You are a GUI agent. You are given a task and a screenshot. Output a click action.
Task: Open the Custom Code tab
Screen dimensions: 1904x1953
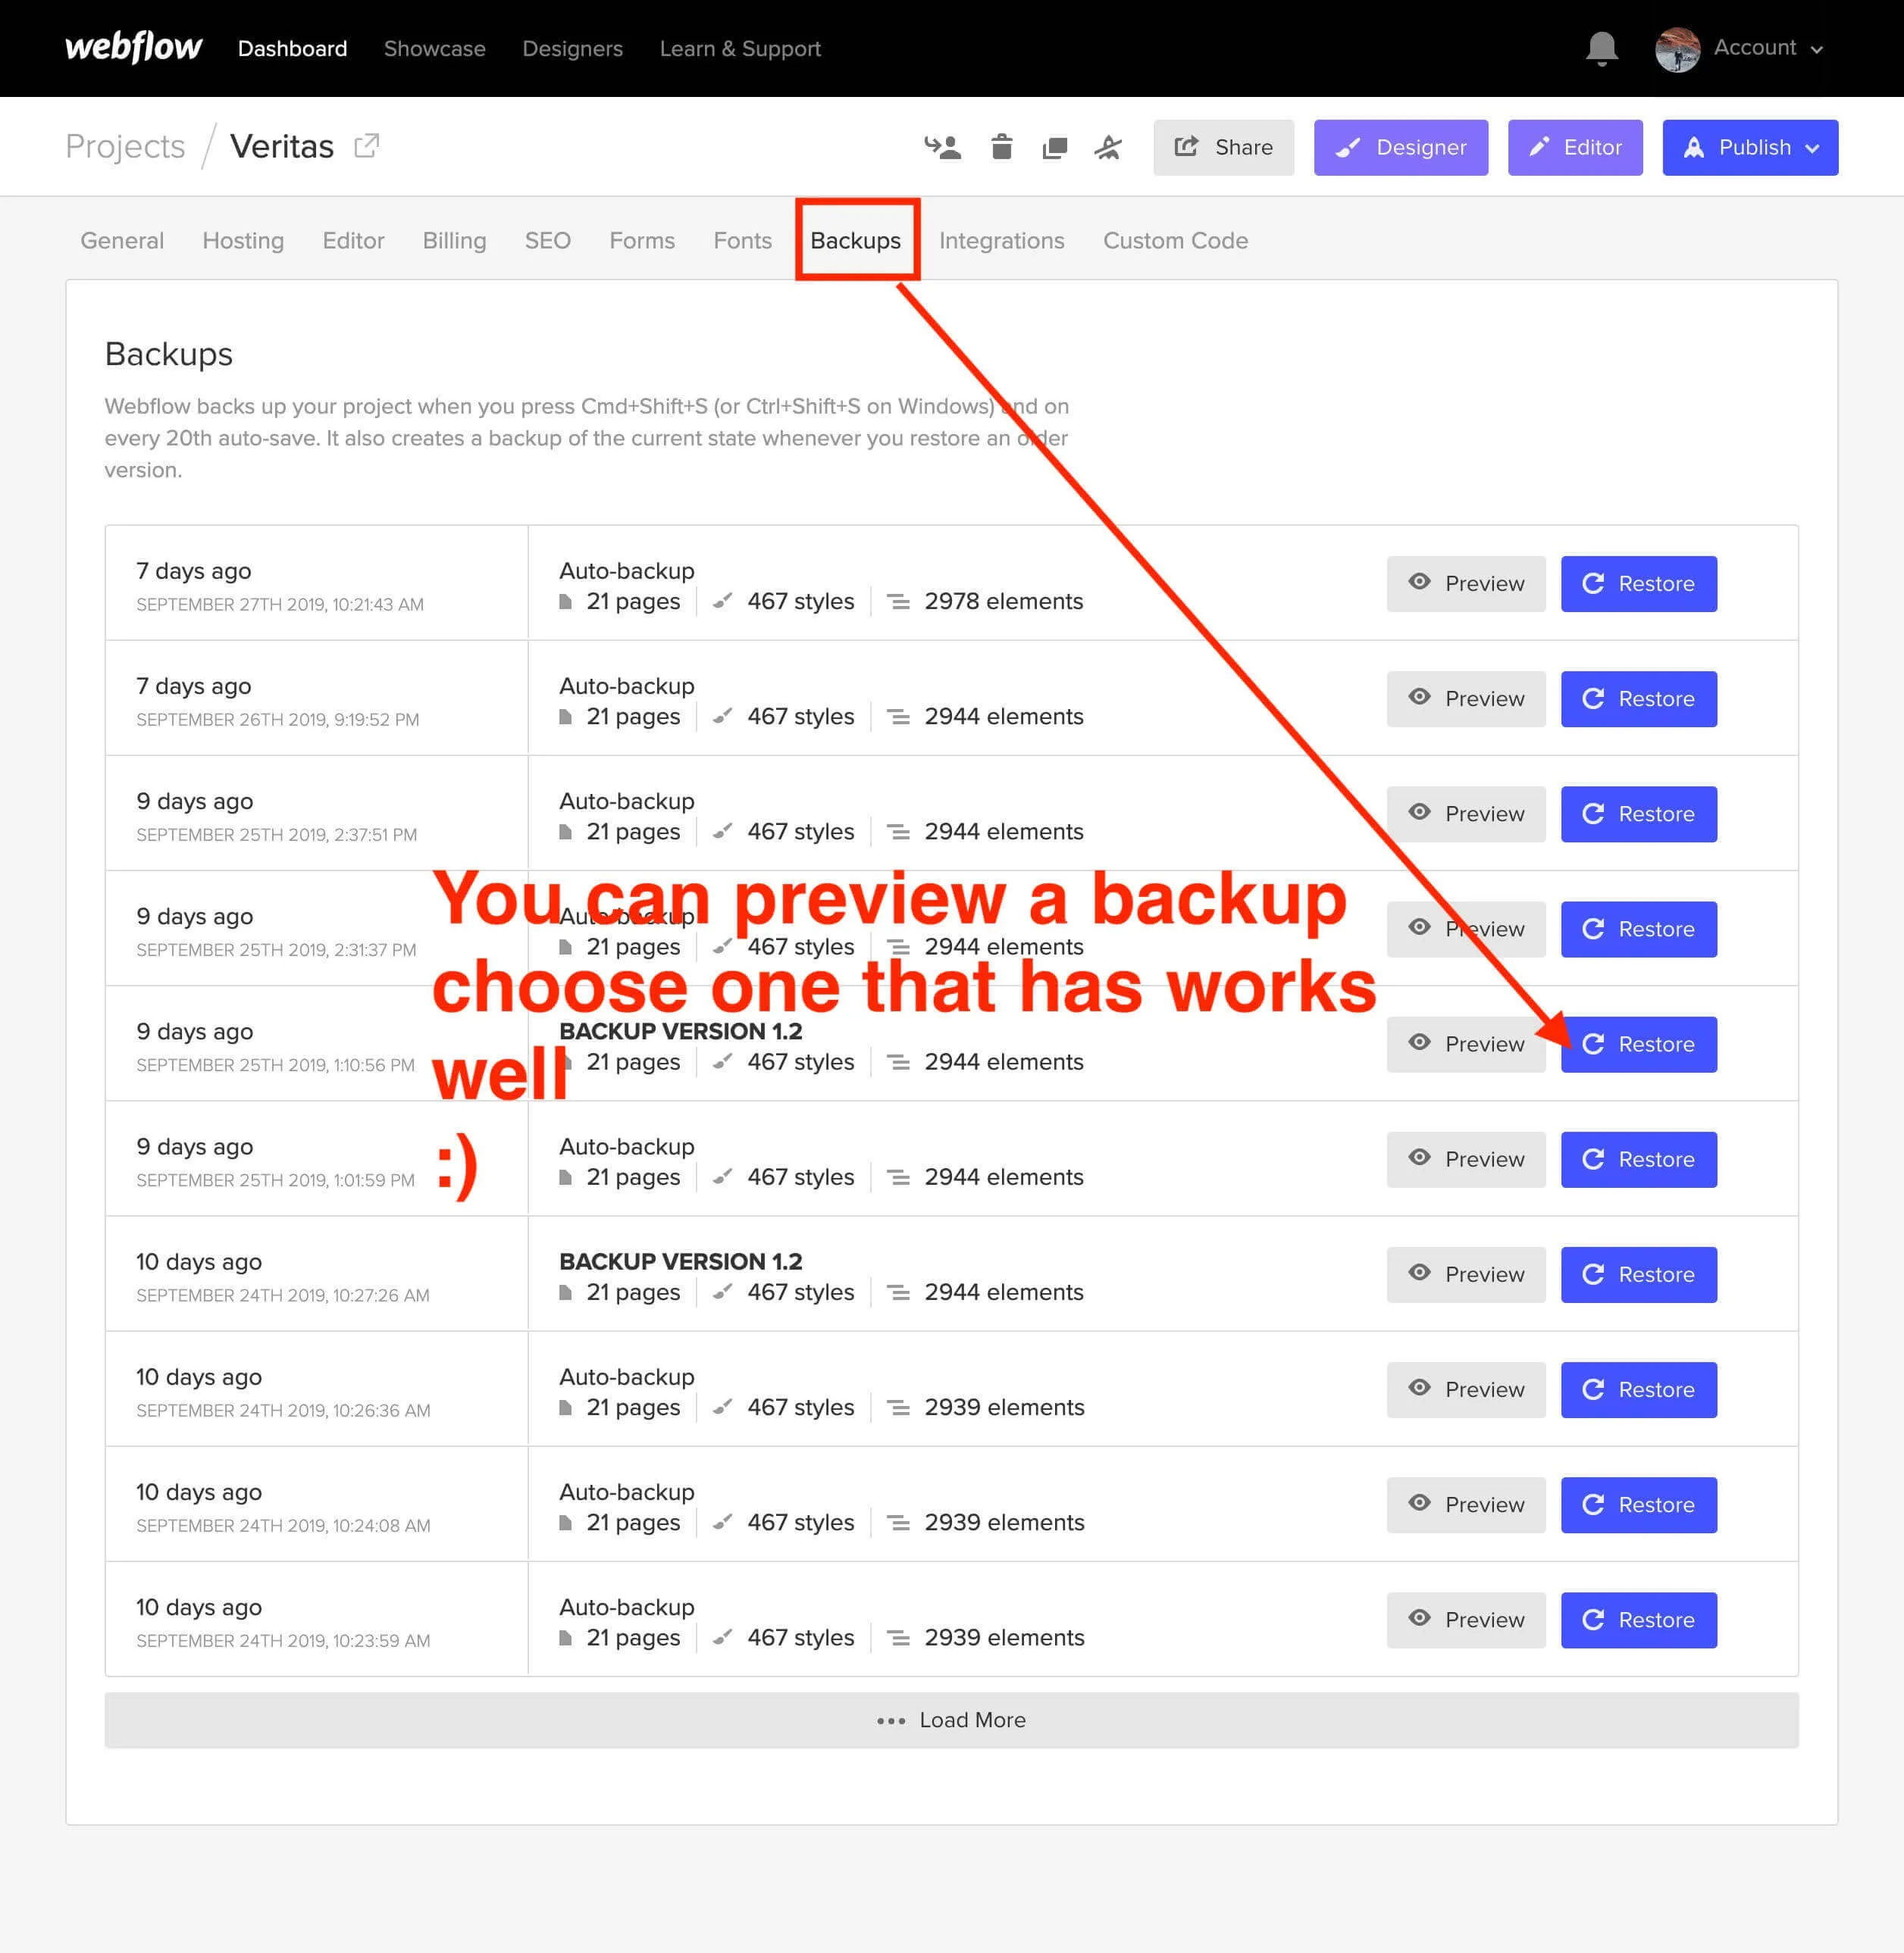point(1175,241)
